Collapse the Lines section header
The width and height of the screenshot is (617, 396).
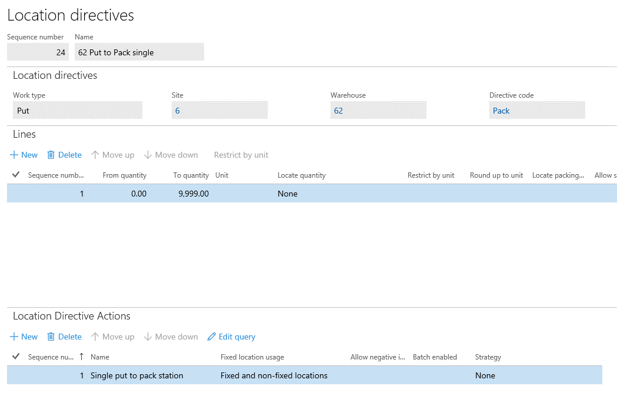[25, 134]
